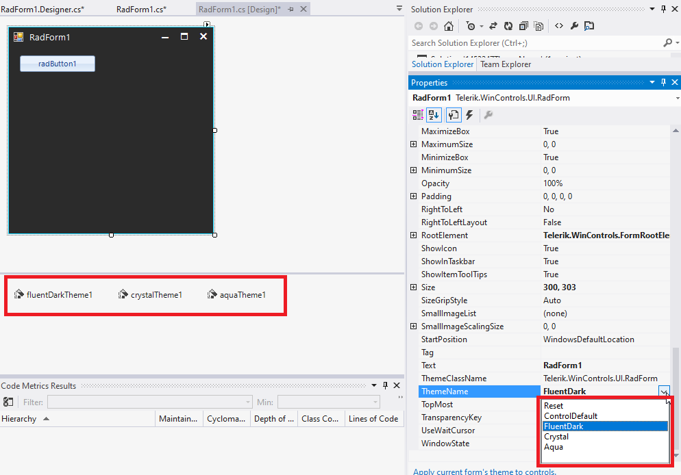Screen dimensions: 681x475
Task: Click the Back arrow in Solution Explorer toolbar
Action: [x=419, y=26]
